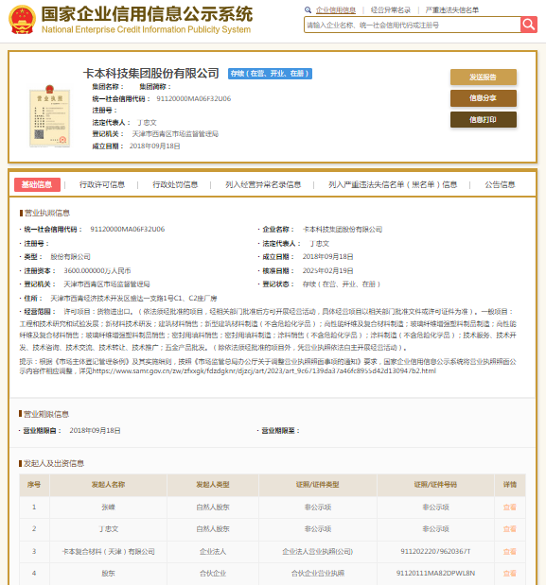Click the 发起人名称 column header
The height and width of the screenshot is (585, 546).
coord(108,485)
